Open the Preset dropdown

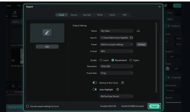click(x=117, y=44)
